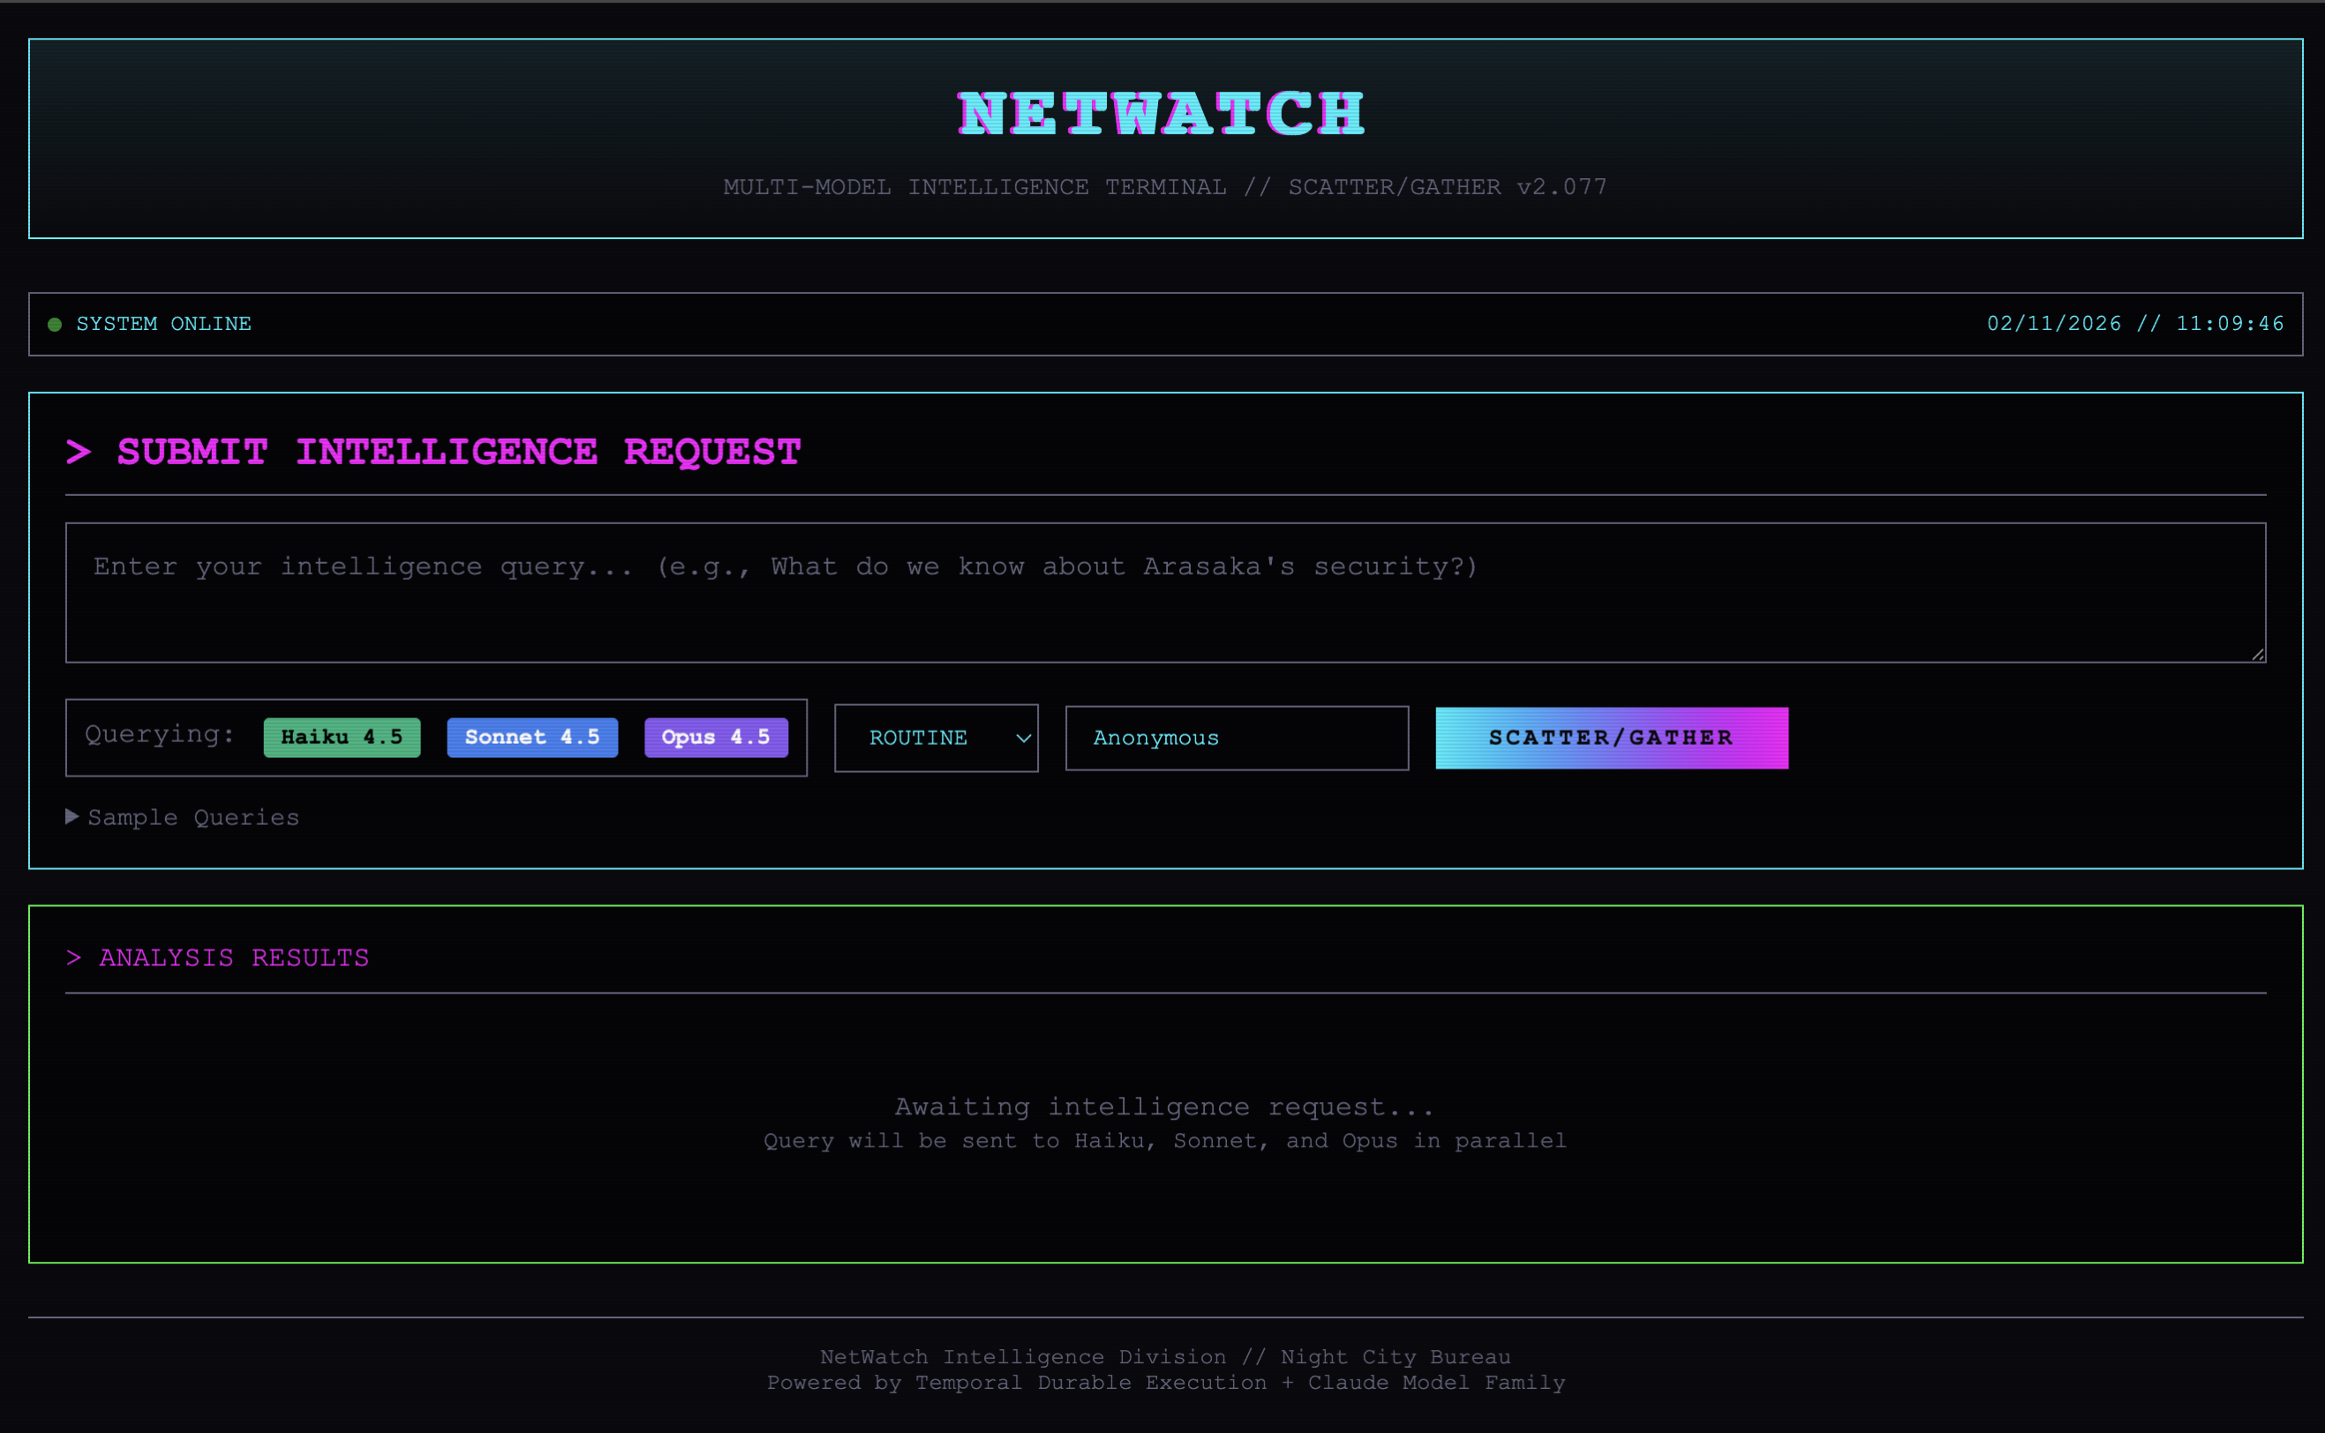This screenshot has height=1433, width=2325.
Task: Click the Opus 4.5 model badge
Action: click(716, 738)
